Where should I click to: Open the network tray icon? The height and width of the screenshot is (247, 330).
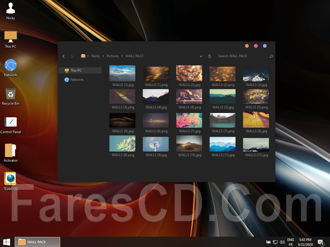(x=275, y=242)
